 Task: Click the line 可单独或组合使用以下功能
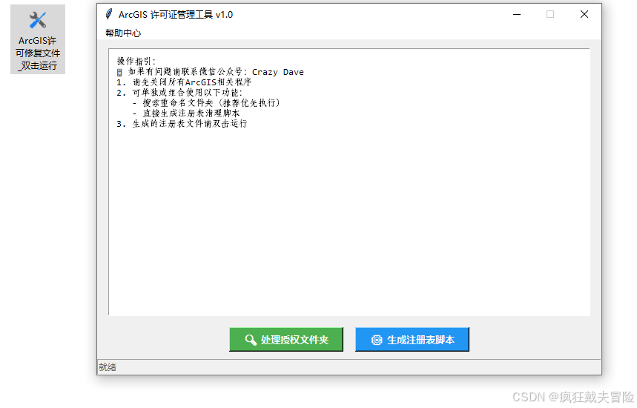179,93
